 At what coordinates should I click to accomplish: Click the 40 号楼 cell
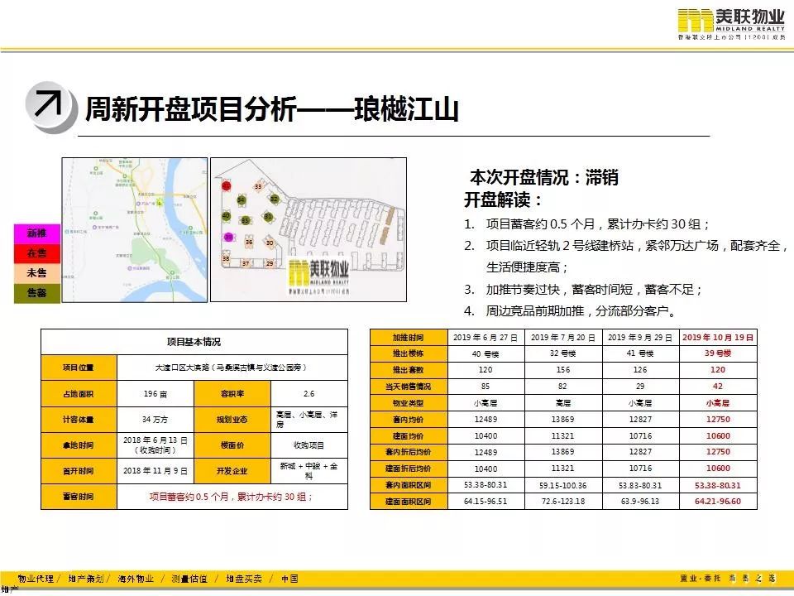[485, 353]
